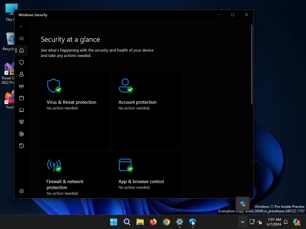The height and width of the screenshot is (229, 306).
Task: Click the Security at a glance heading
Action: [x=70, y=40]
